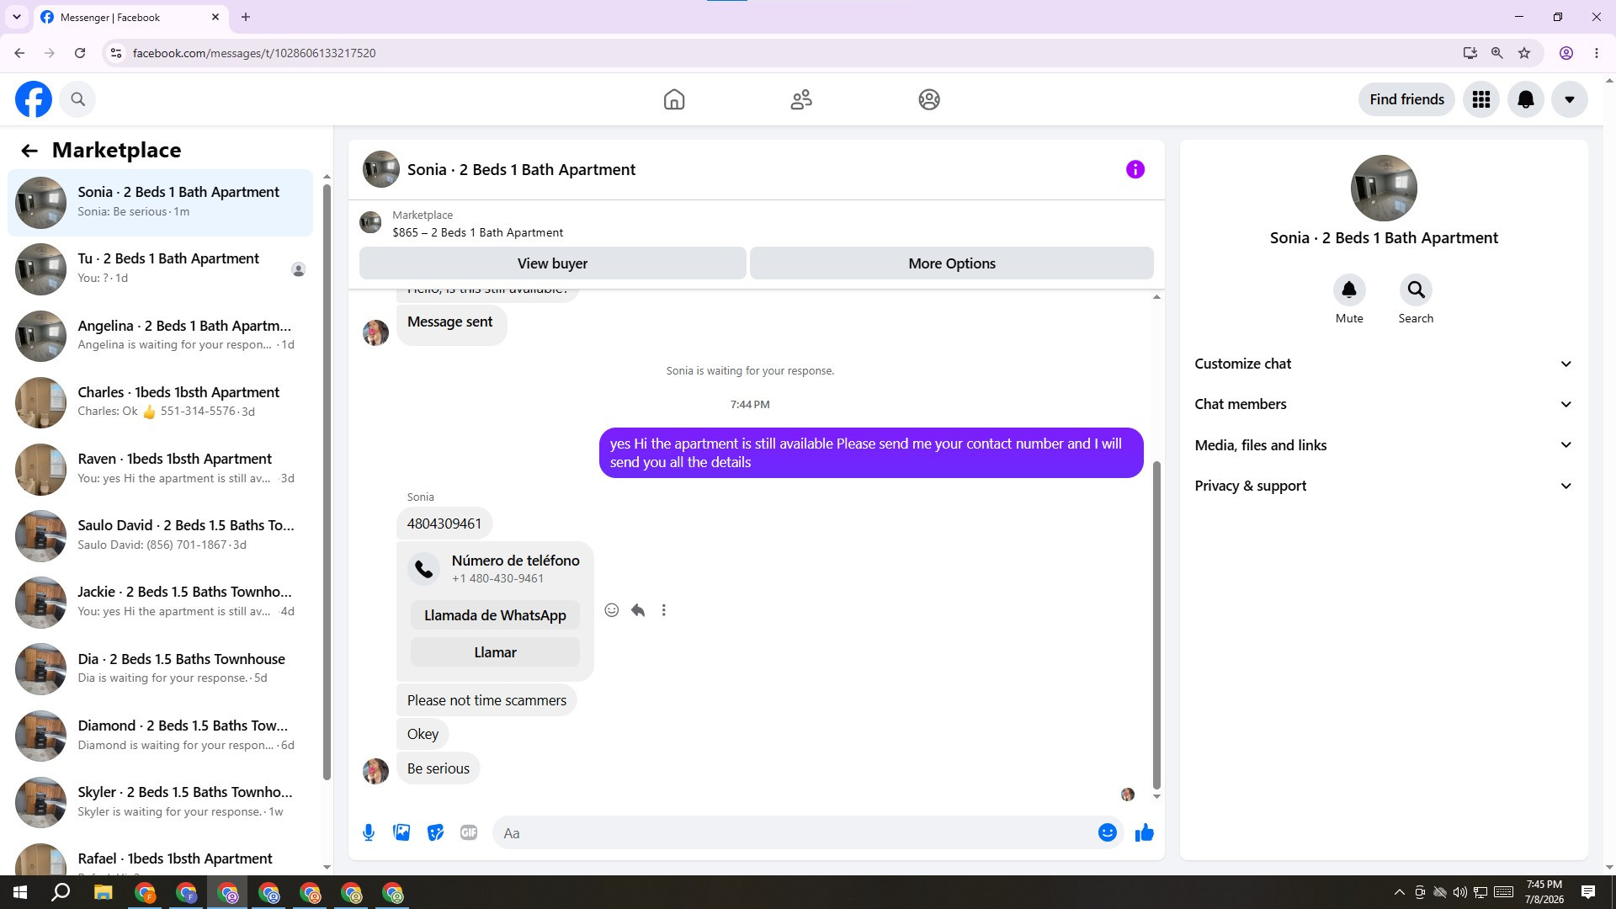This screenshot has width=1616, height=909.
Task: Open the Groups icon in top navigation
Action: pos(929,99)
